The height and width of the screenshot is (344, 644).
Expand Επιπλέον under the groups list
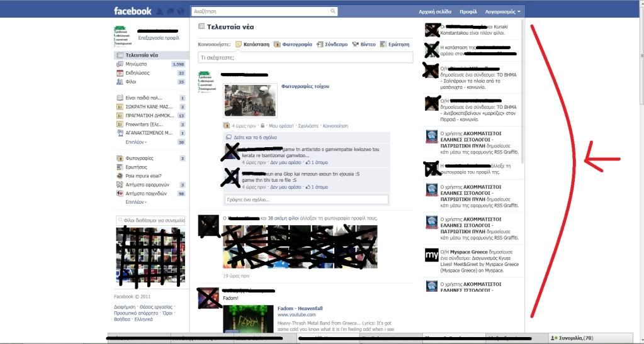point(136,142)
